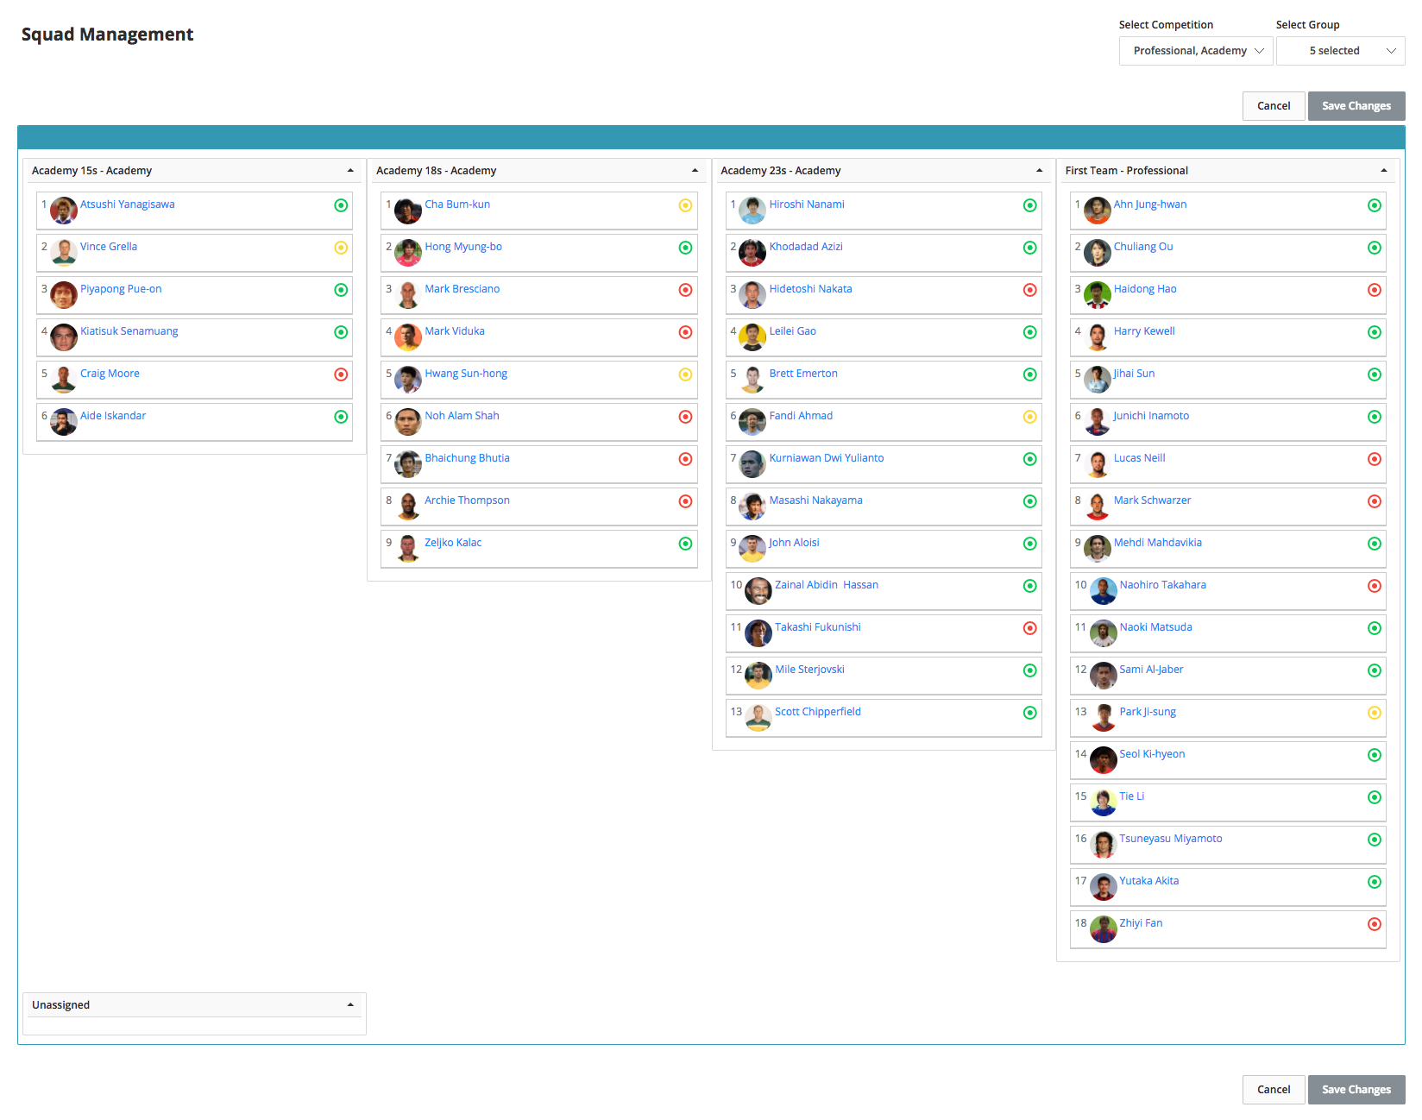Click Cha Bum-kun's yellow status icon
Image resolution: width=1422 pixels, height=1120 pixels.
click(685, 205)
